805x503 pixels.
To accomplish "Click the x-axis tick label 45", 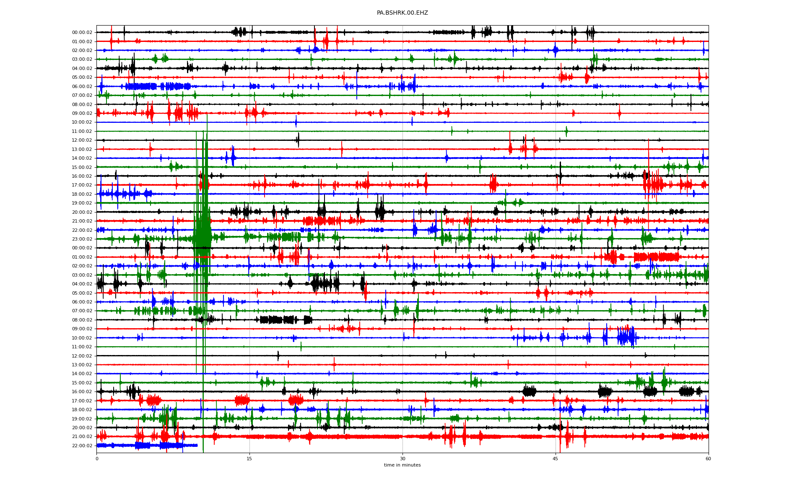I will pyautogui.click(x=556, y=459).
